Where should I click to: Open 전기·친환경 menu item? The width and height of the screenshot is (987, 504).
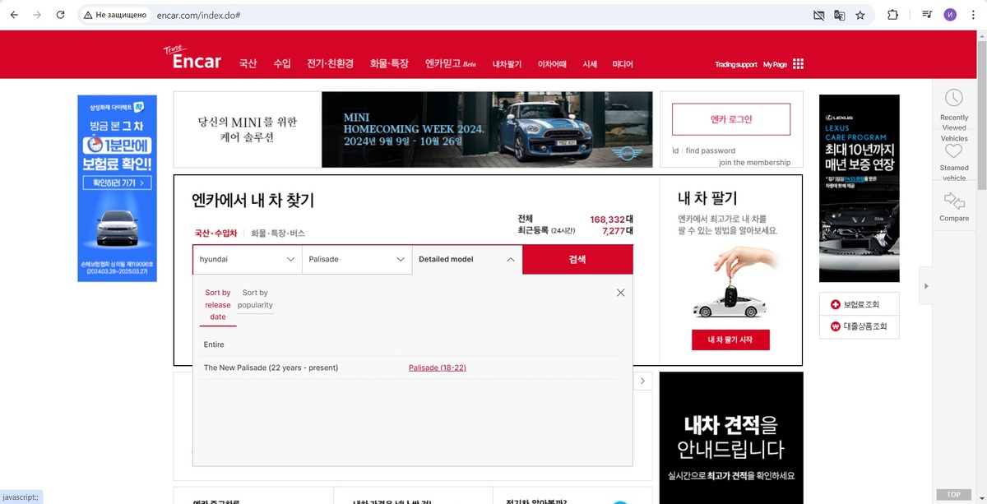tap(330, 63)
